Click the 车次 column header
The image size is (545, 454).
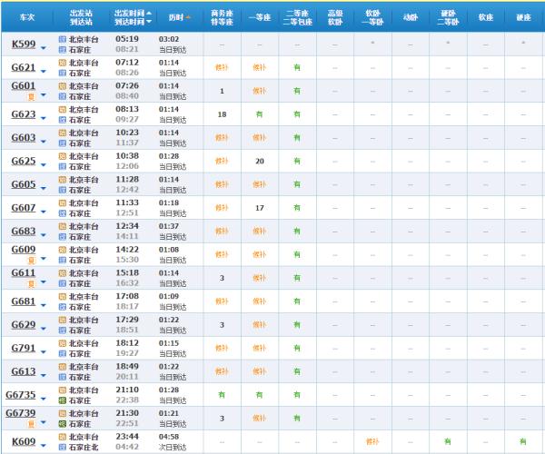(x=26, y=17)
